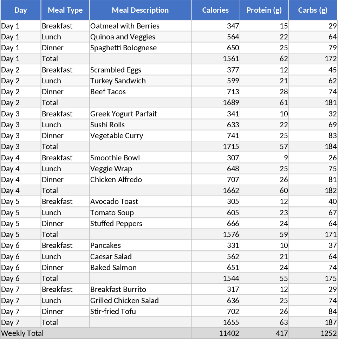The width and height of the screenshot is (338, 339).
Task: Click the Caesar Salad cell
Action: (111, 257)
